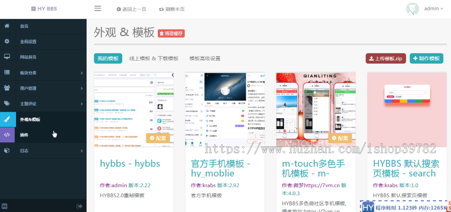Click the admin avatar image
The width and height of the screenshot is (451, 212).
(412, 9)
